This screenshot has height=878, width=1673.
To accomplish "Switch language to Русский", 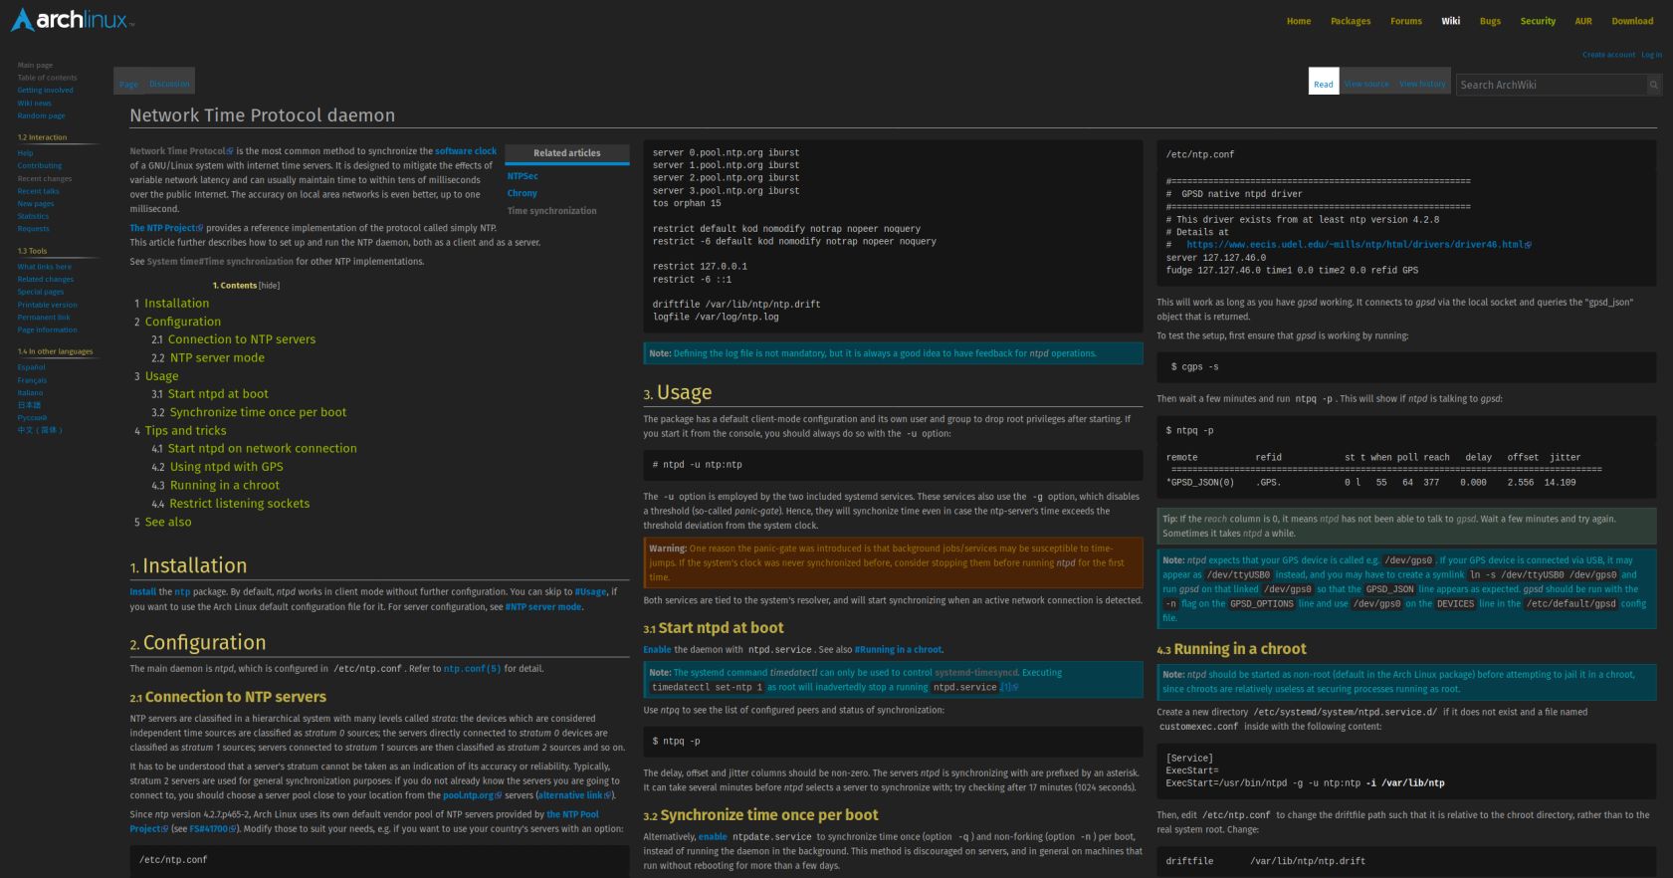I will click(x=32, y=417).
